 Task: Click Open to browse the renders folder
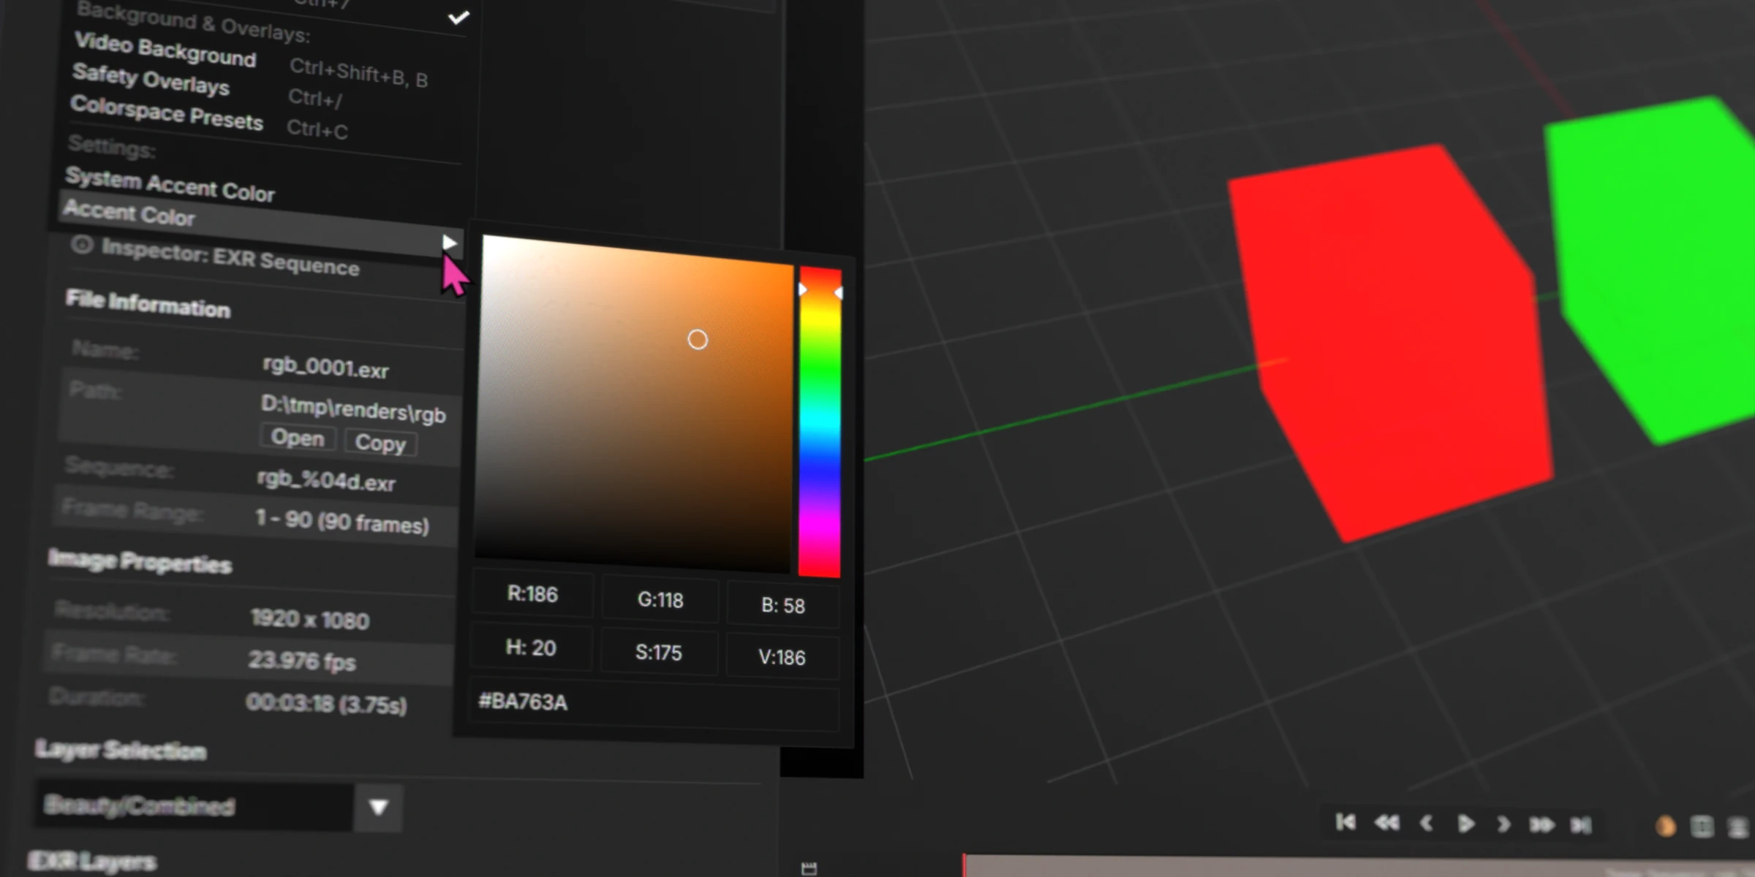(298, 438)
